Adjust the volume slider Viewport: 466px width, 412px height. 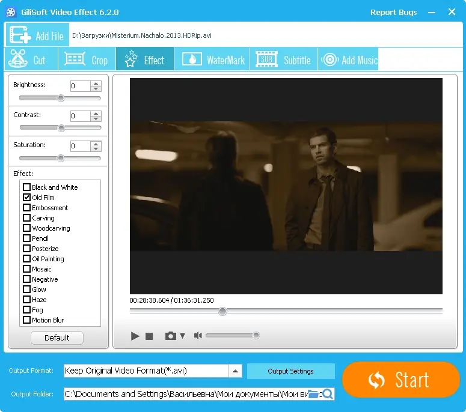pyautogui.click(x=233, y=335)
